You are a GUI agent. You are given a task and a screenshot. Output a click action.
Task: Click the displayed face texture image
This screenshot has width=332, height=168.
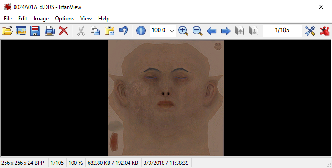pos(166,98)
